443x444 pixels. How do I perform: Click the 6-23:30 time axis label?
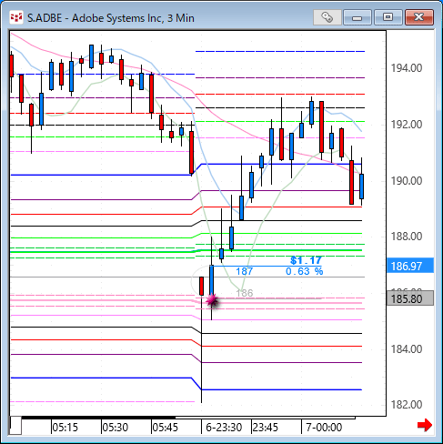(224, 428)
